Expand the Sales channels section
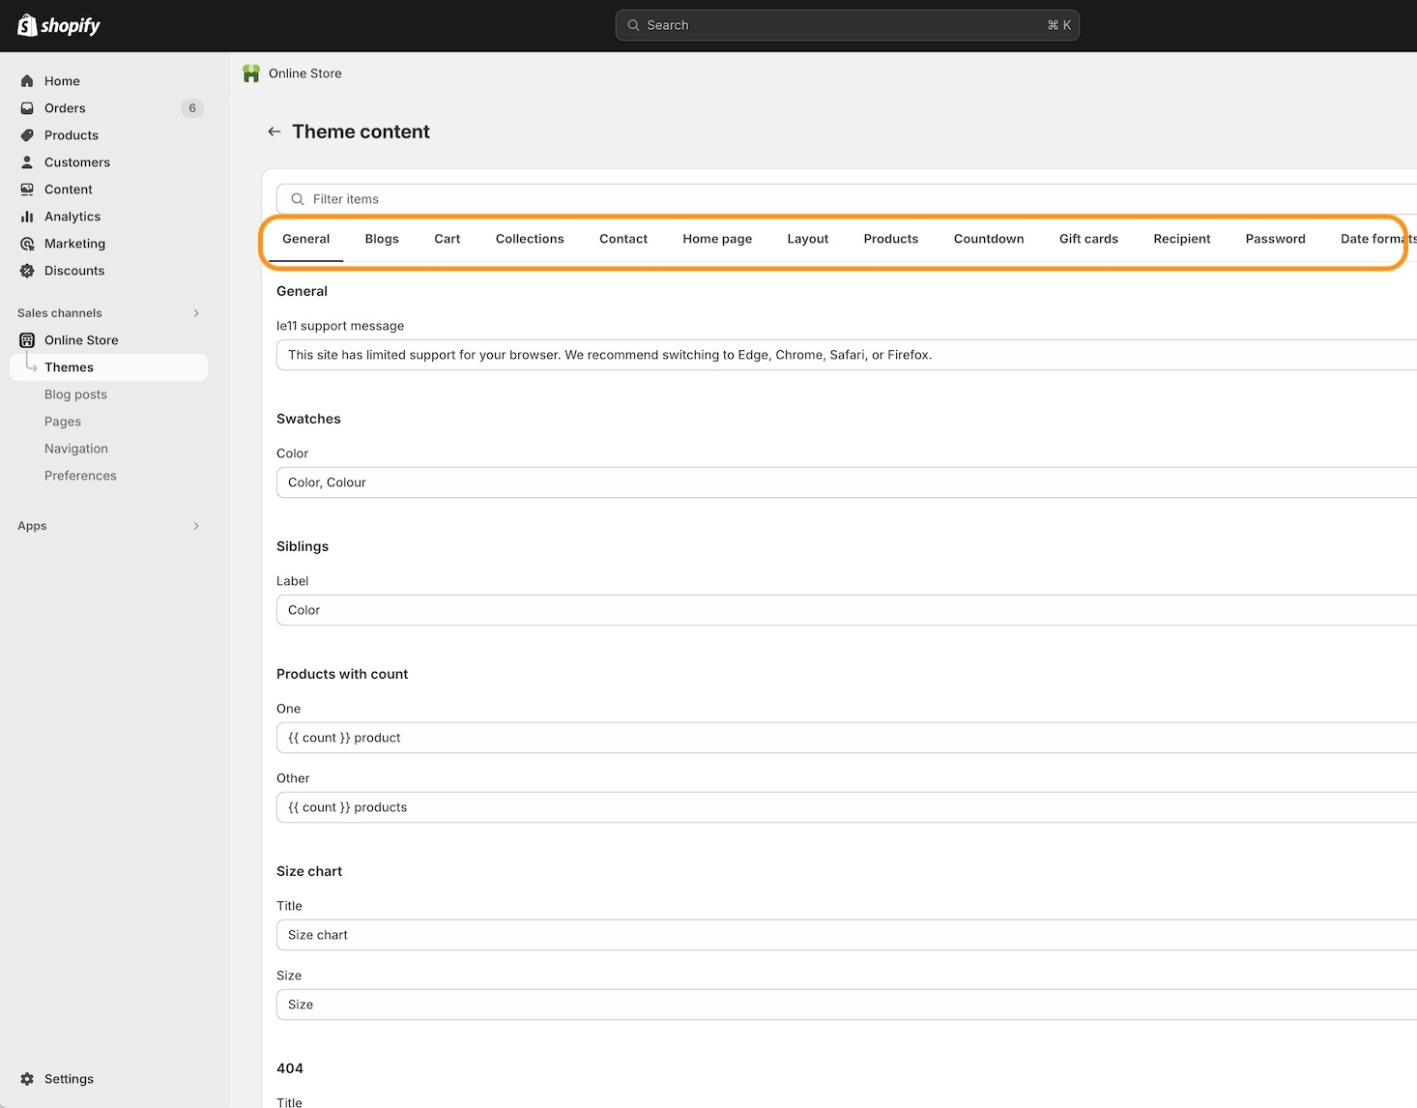Image resolution: width=1417 pixels, height=1108 pixels. pos(196,313)
